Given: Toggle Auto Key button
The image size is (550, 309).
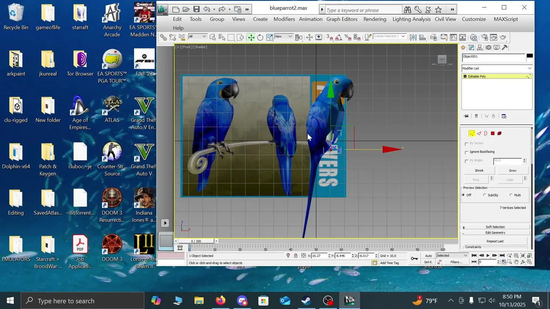Looking at the screenshot, I should 428,256.
